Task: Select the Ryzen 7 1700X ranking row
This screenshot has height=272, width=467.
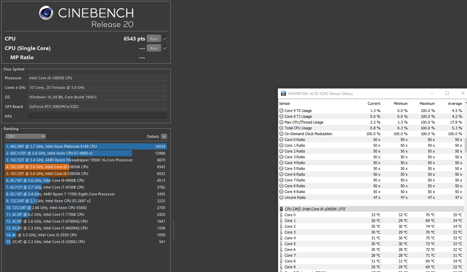Action: point(86,194)
